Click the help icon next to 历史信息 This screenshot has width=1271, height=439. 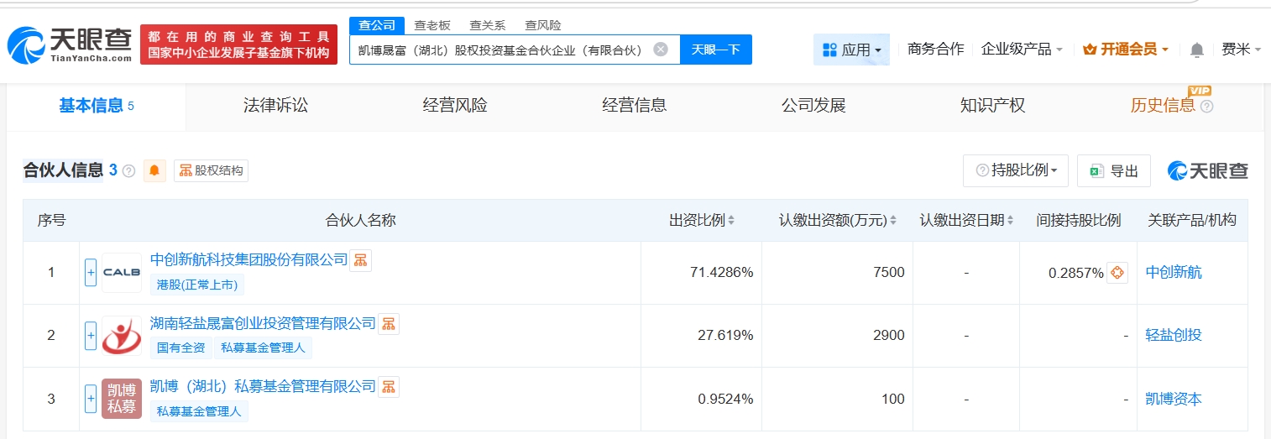tap(1207, 107)
